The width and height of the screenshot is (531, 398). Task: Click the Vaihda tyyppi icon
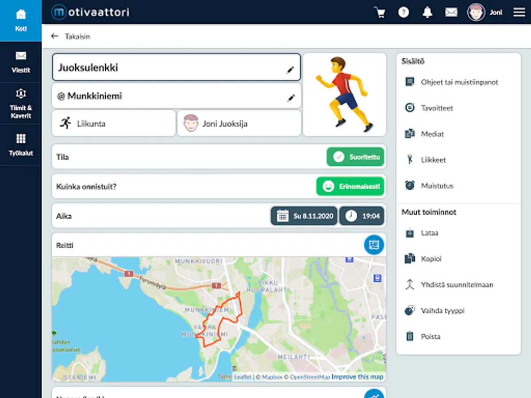coord(410,310)
